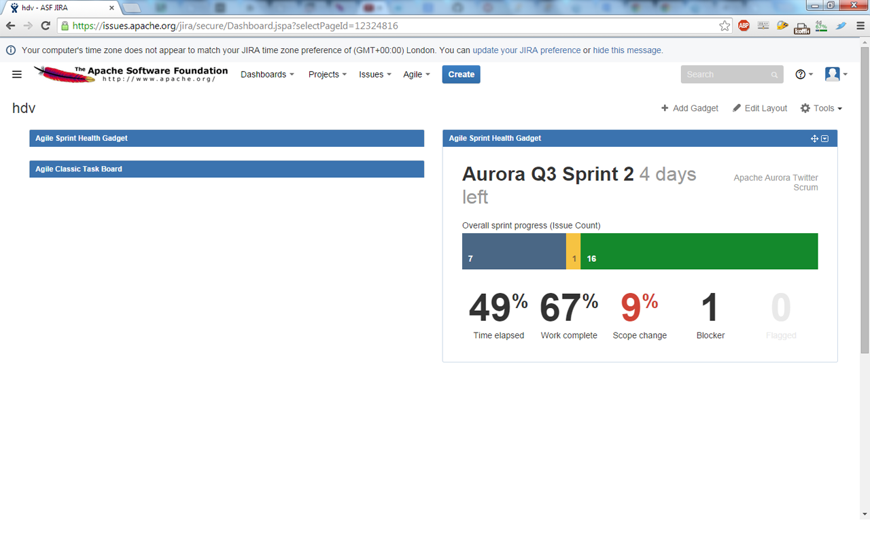Click the browser back arrow
This screenshot has height=544, width=870.
(10, 26)
